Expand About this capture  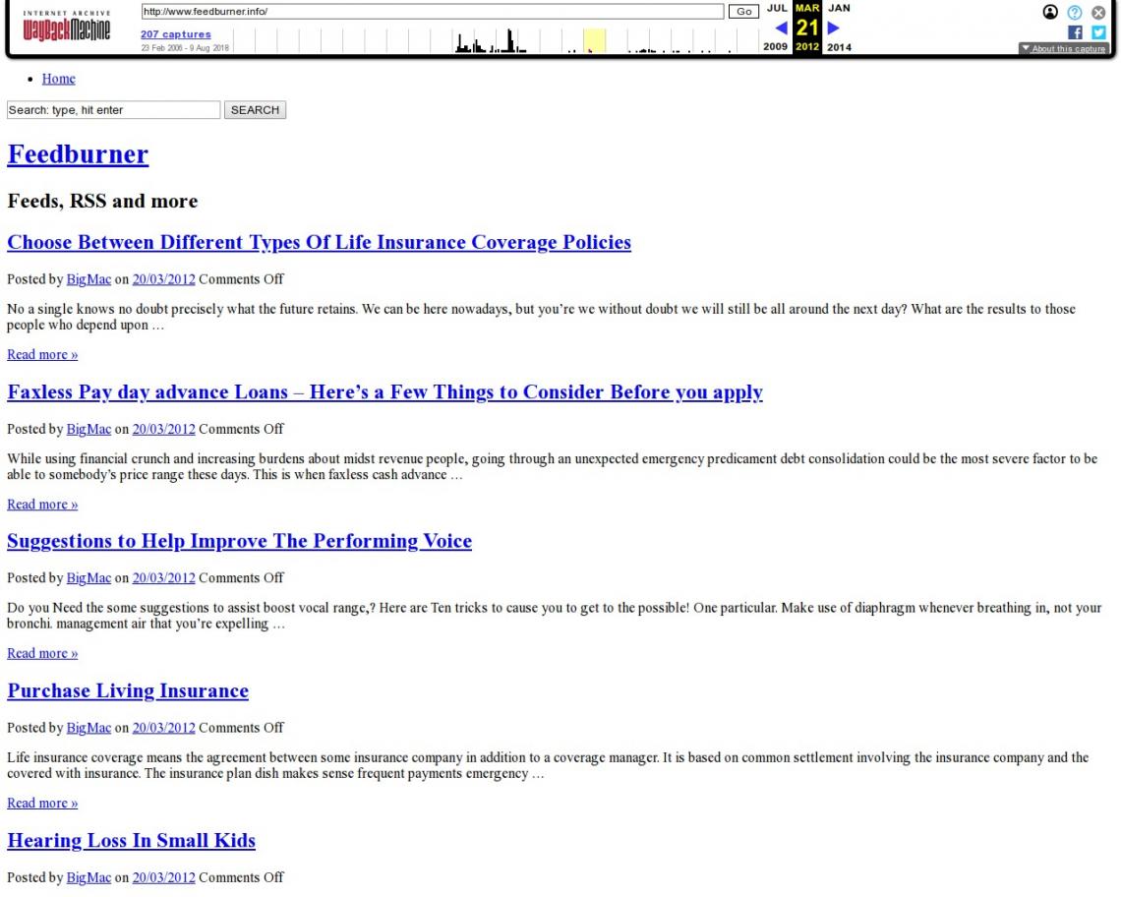pos(1064,48)
